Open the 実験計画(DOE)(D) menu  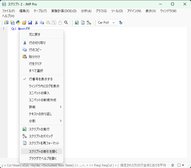point(64,11)
